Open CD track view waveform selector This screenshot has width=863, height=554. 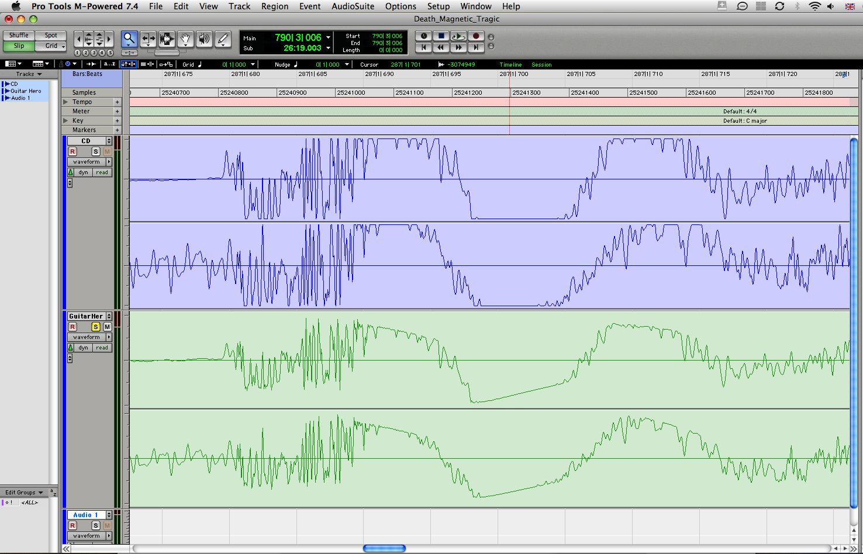(89, 162)
